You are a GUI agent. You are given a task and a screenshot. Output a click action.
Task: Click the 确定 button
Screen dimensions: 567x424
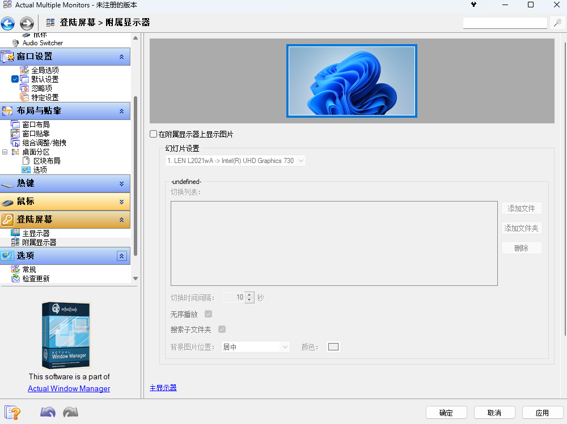446,413
